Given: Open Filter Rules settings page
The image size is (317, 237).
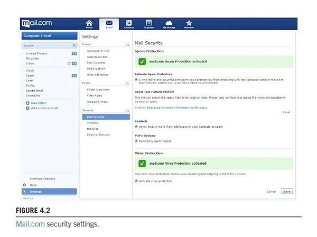Looking at the screenshot, I should [x=96, y=96].
